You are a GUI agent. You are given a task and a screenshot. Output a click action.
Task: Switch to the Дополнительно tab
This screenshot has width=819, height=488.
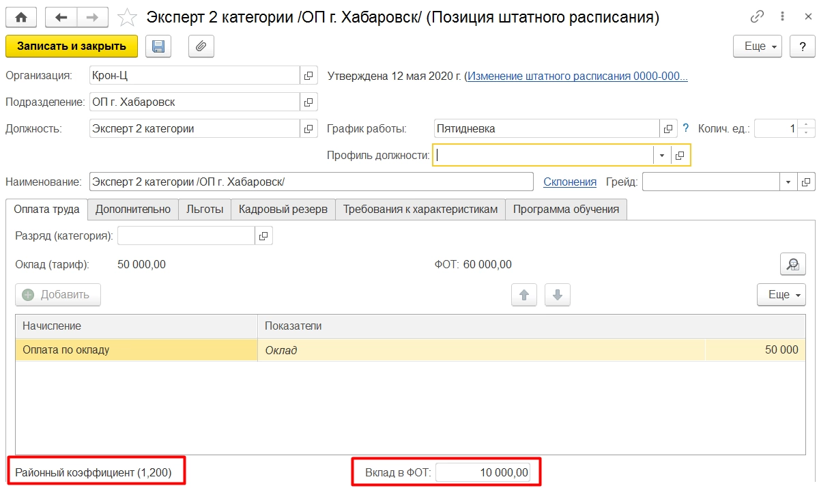pos(133,210)
